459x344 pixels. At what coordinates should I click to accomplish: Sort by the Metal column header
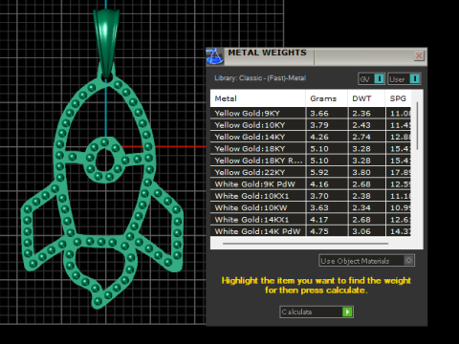pyautogui.click(x=257, y=98)
